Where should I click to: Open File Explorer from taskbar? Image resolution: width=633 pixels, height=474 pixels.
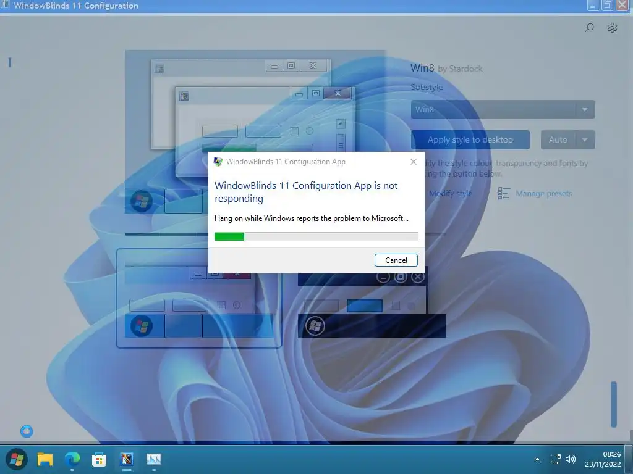coord(45,459)
